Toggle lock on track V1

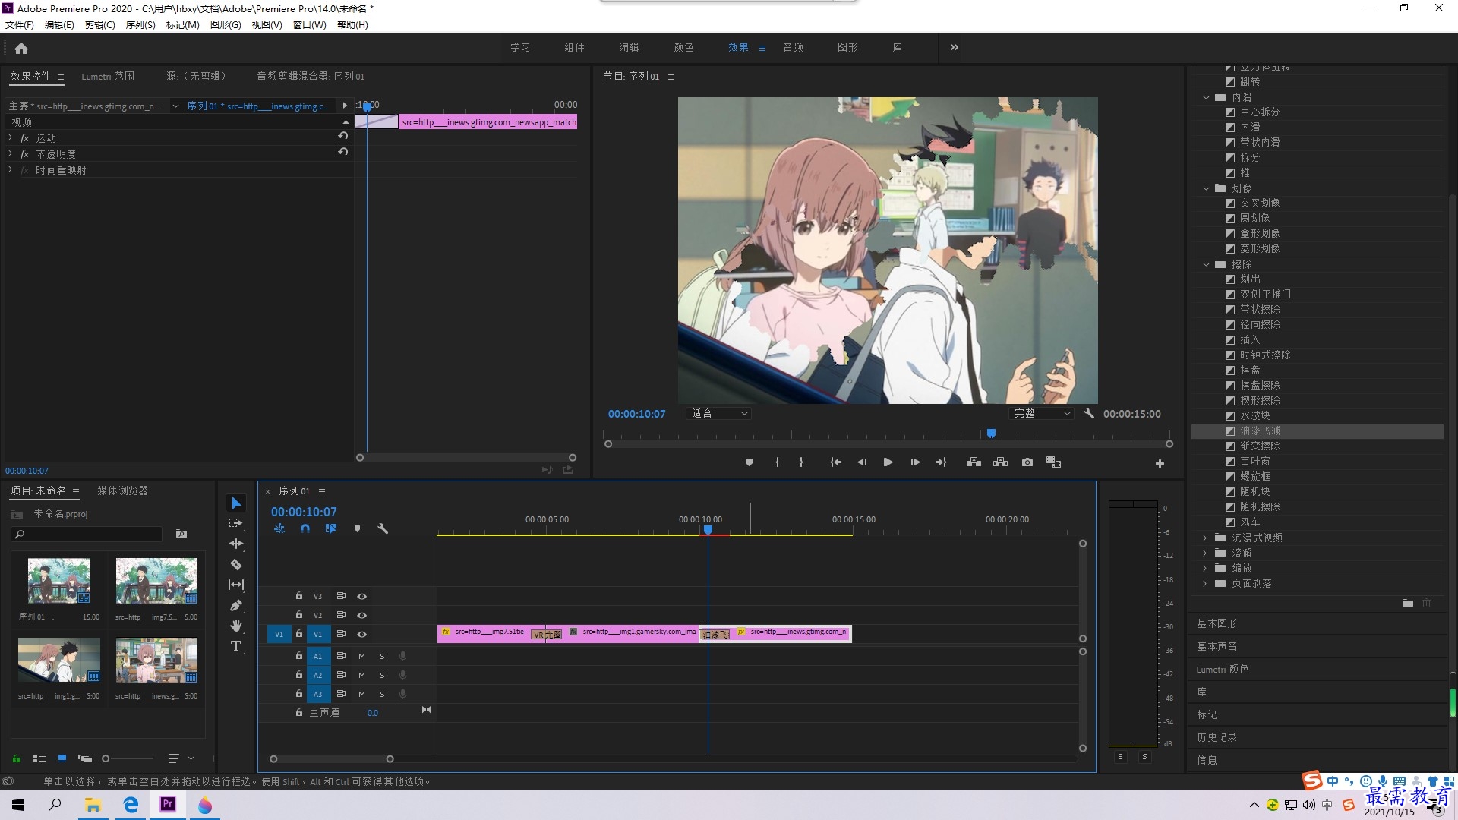pos(299,633)
